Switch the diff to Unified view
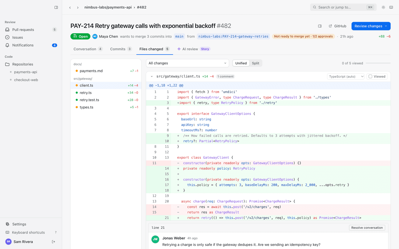Viewport: 399px width, 249px height. pos(241,63)
